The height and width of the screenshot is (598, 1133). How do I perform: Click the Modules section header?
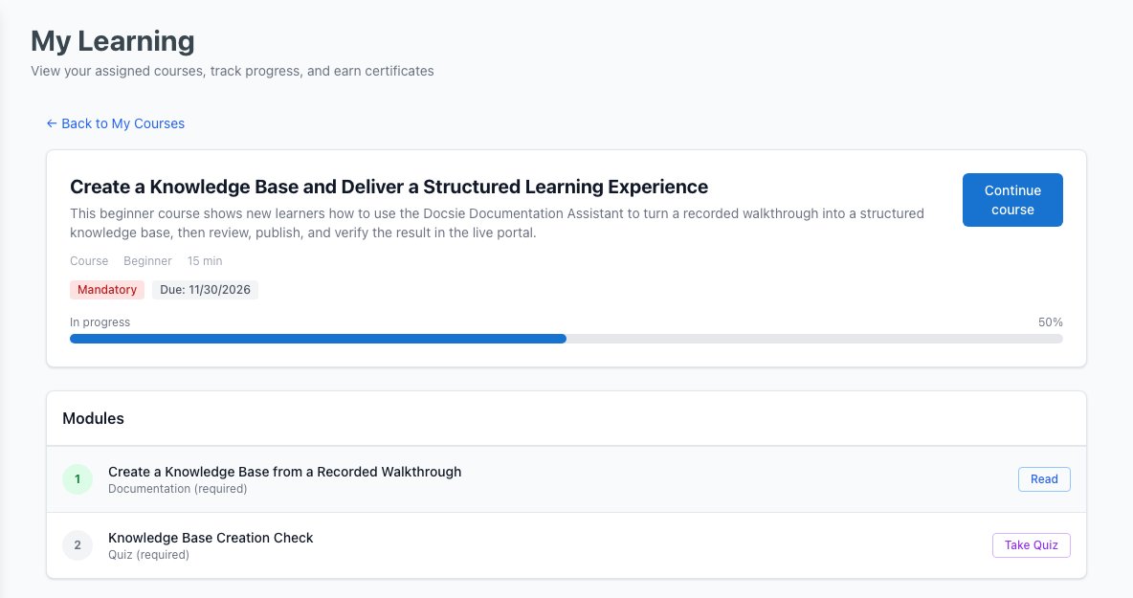pos(93,419)
